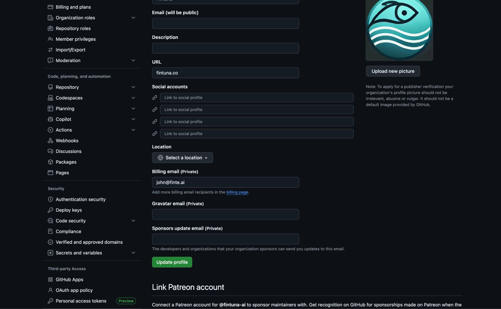Open Billing and plans settings

[x=73, y=7]
